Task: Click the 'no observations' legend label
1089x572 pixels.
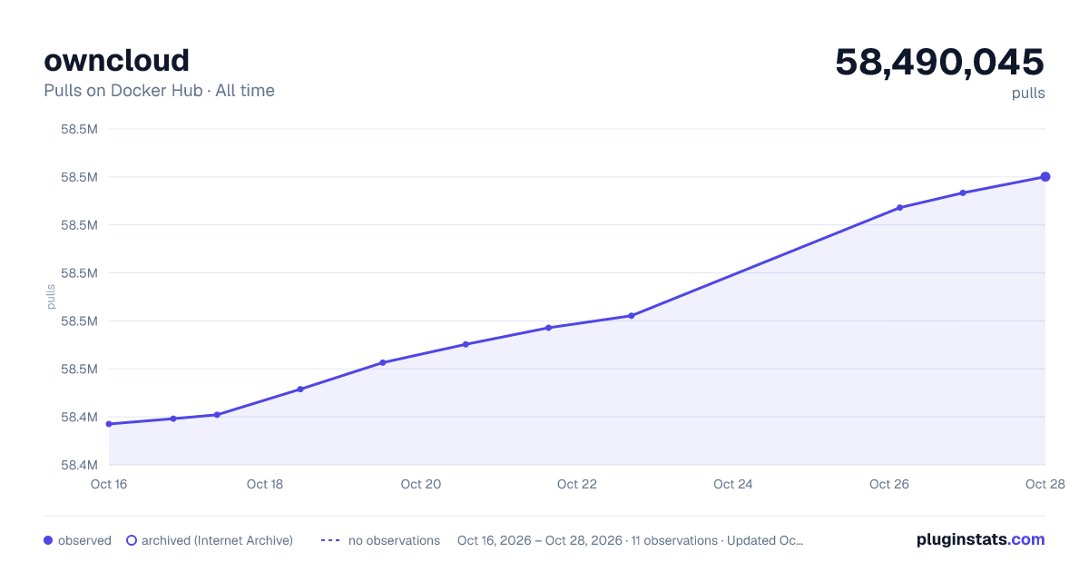Action: pos(394,540)
